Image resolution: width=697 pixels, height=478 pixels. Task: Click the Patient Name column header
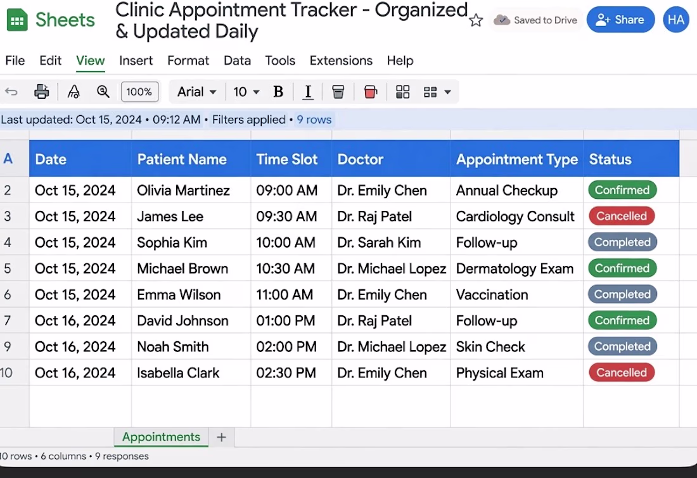[x=191, y=158]
